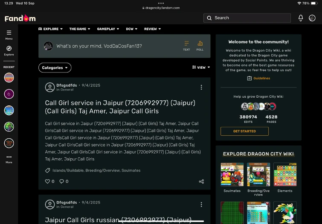Open the Islands/Buildable tag
Image resolution: width=322 pixels, height=224 pixels.
tap(68, 170)
